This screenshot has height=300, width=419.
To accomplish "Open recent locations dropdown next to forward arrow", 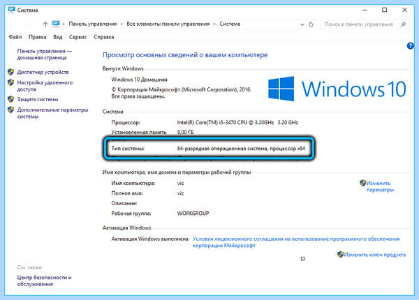I will coord(36,24).
